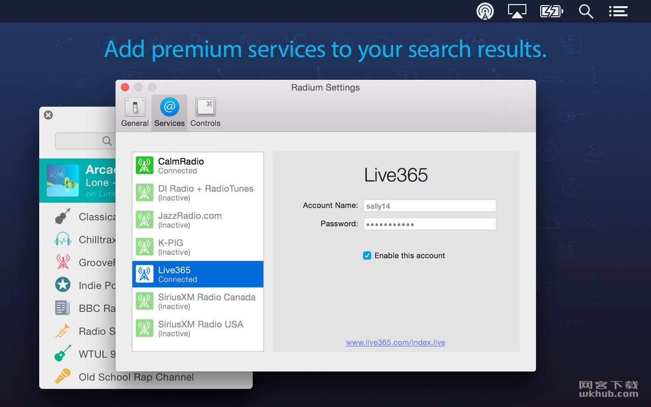Click the Password field
The width and height of the screenshot is (651, 407).
(430, 224)
